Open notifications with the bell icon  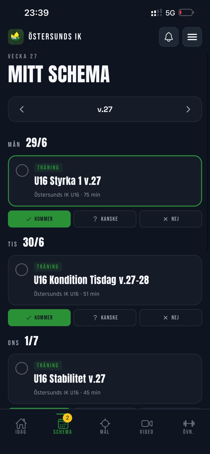(168, 37)
